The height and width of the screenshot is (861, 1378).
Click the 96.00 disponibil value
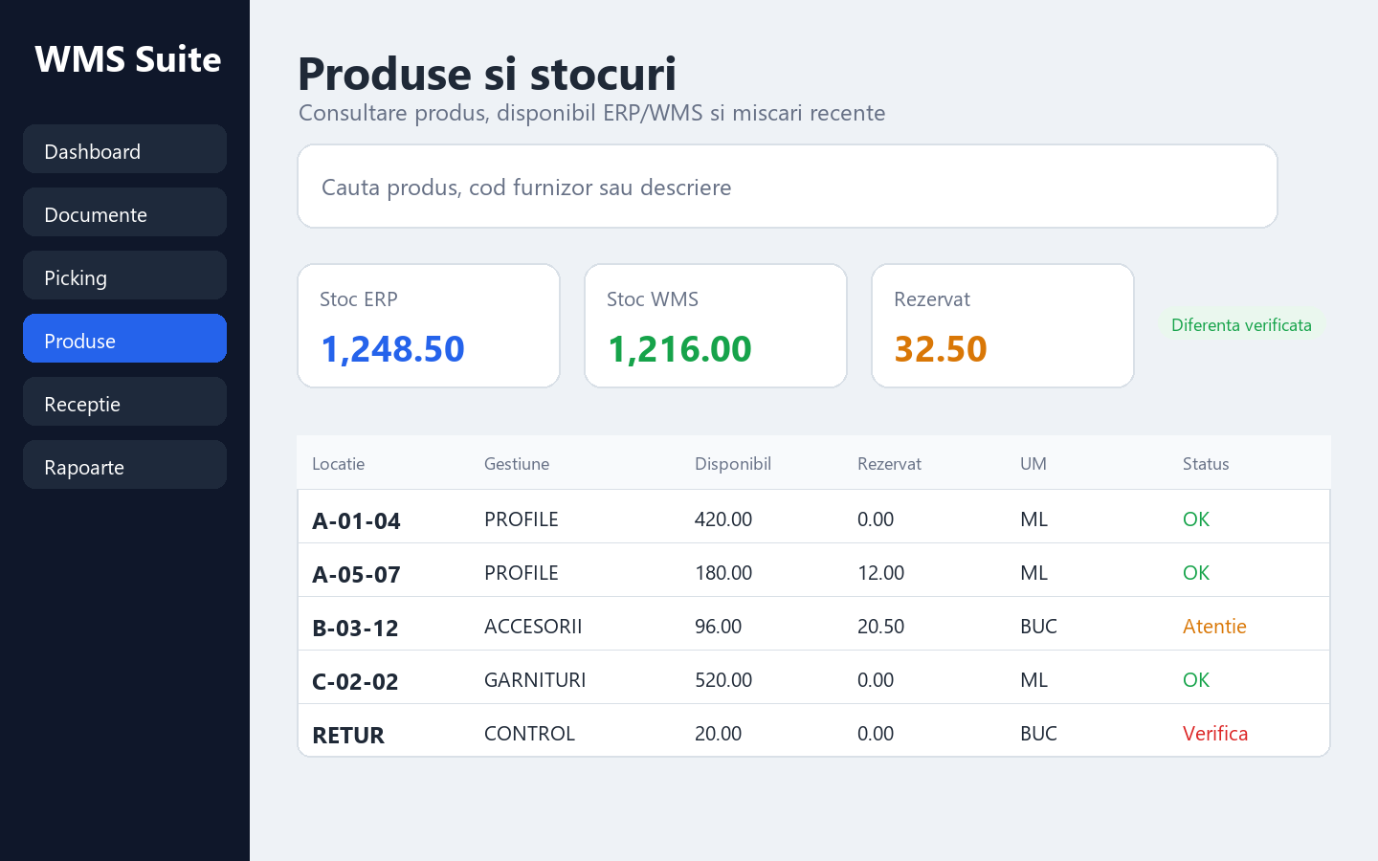719,627
